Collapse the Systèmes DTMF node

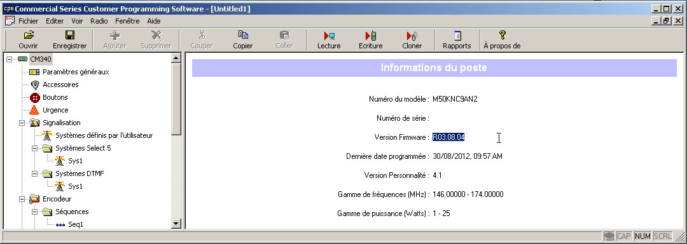coord(35,173)
